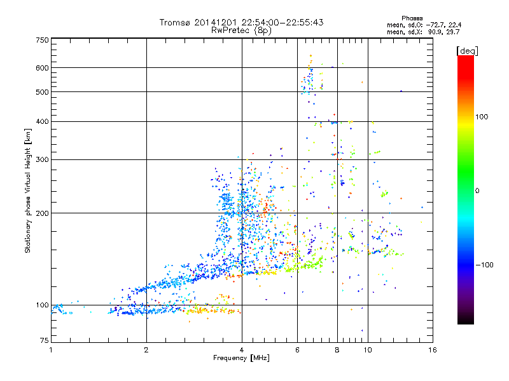This screenshot has width=509, height=381.
Task: Click the colorbar tick label "-100"
Action: coord(484,265)
